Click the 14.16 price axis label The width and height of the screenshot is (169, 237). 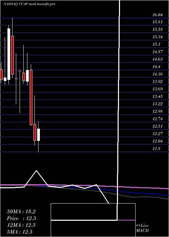[158, 74]
